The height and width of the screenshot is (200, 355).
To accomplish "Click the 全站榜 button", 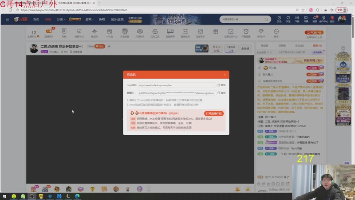I will 245,48.
